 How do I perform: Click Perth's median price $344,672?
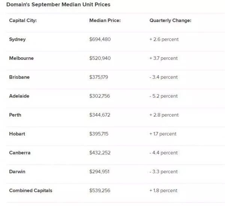pyautogui.click(x=100, y=115)
